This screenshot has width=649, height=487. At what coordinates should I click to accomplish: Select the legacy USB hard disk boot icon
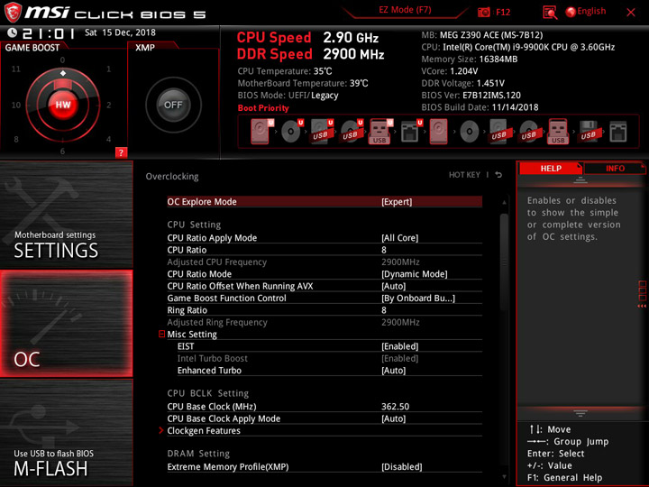499,132
